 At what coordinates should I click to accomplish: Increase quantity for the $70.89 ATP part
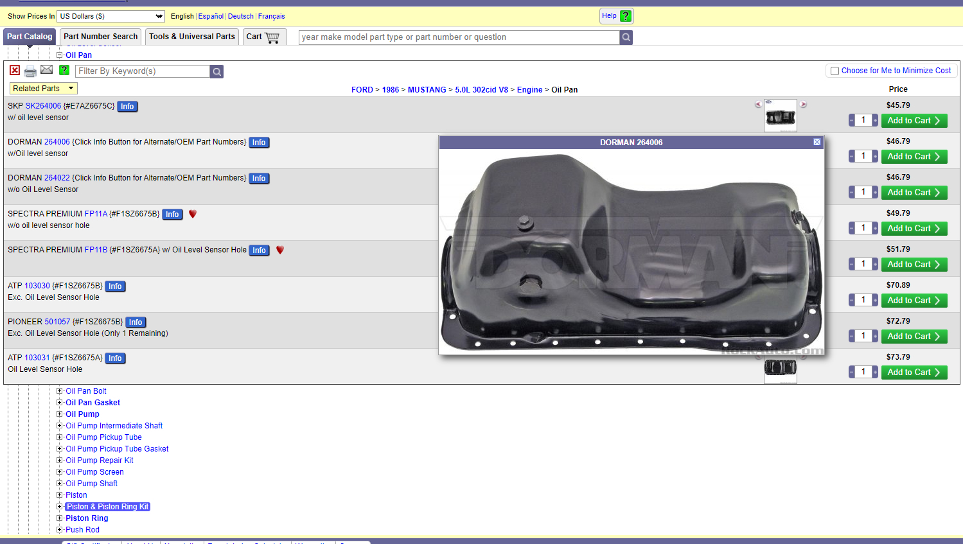[x=875, y=300]
